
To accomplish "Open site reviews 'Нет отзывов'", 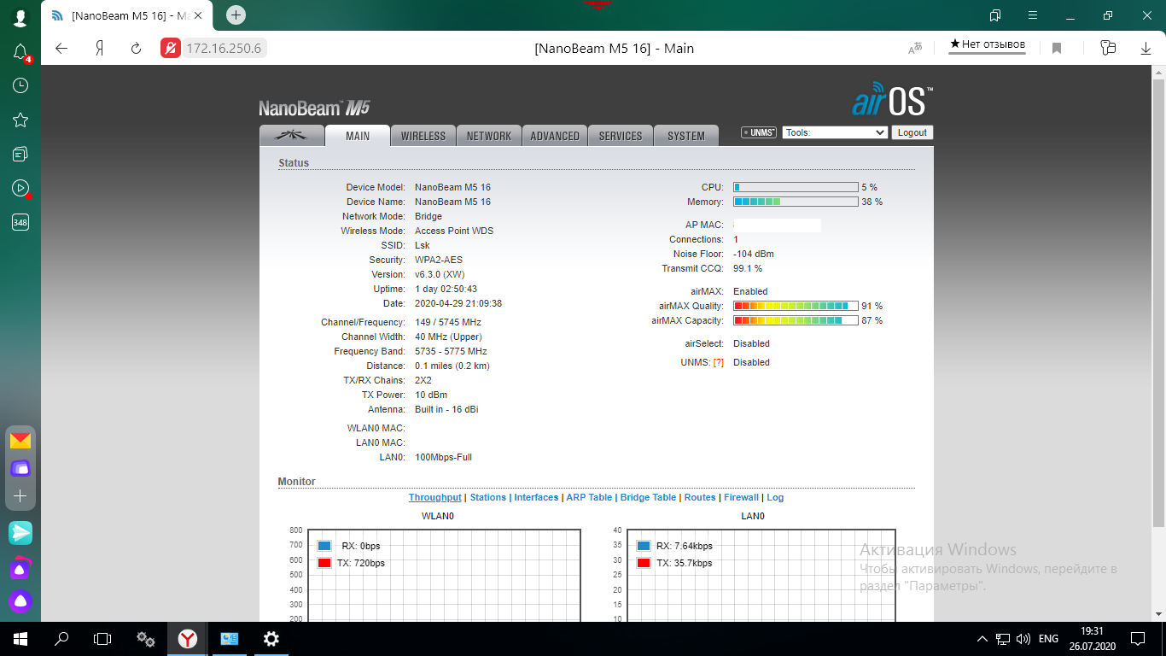I will [988, 44].
